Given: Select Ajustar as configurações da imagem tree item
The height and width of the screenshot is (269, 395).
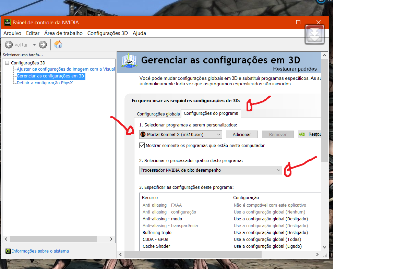Looking at the screenshot, I should tap(66, 69).
